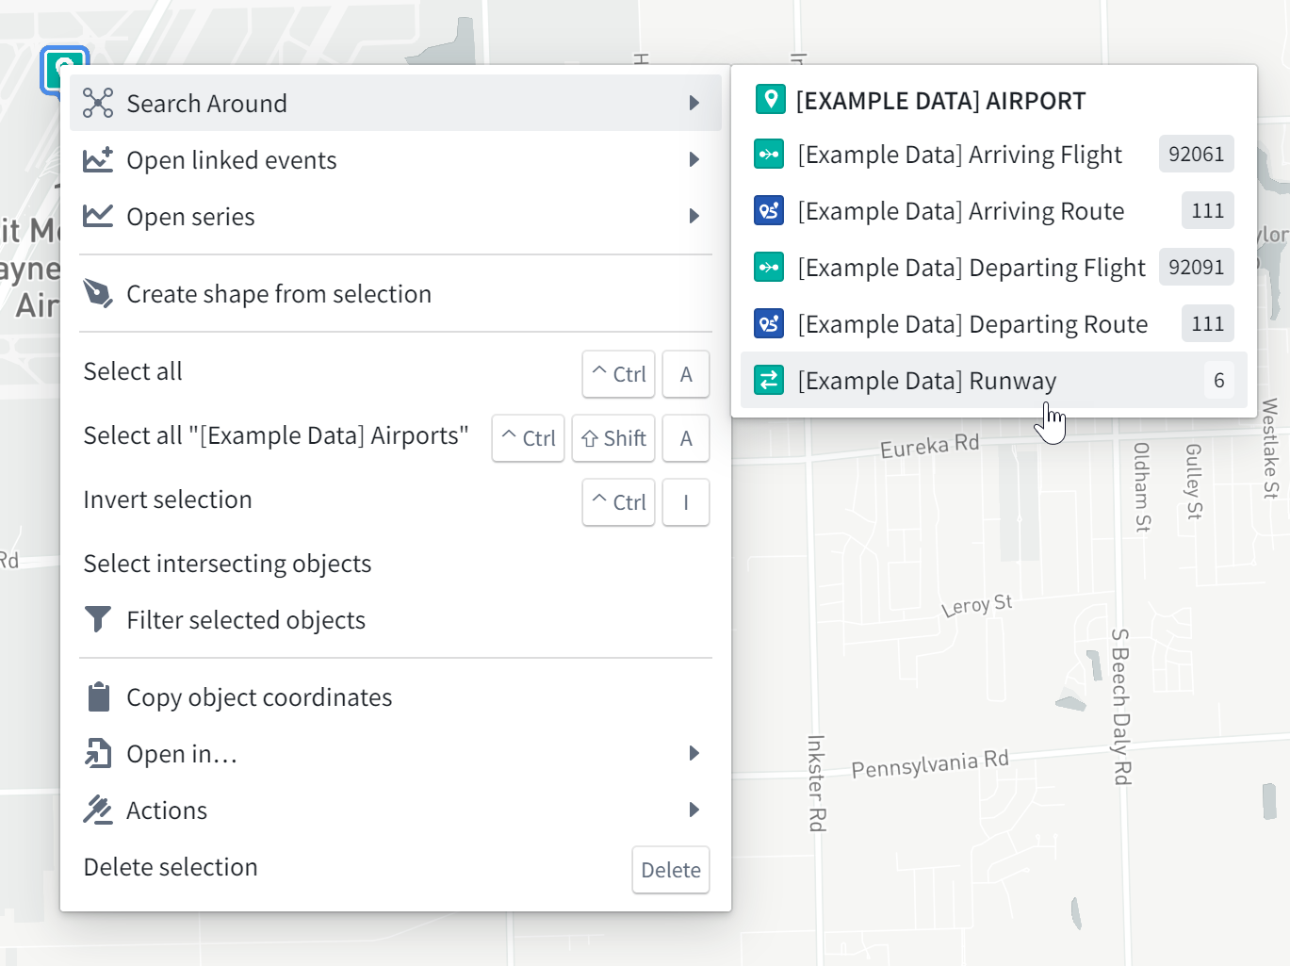Screen dimensions: 1290x966
Task: Choose Create shape from selection
Action: click(396, 293)
